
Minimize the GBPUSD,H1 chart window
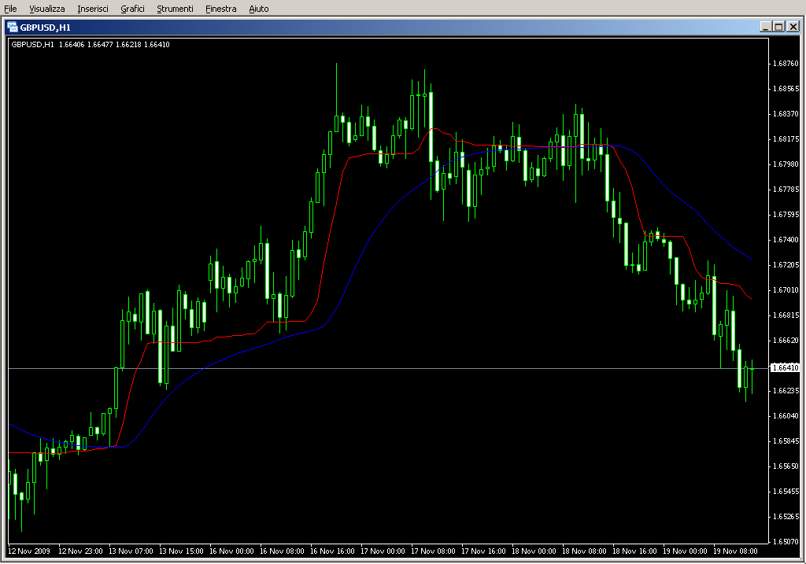(x=766, y=27)
